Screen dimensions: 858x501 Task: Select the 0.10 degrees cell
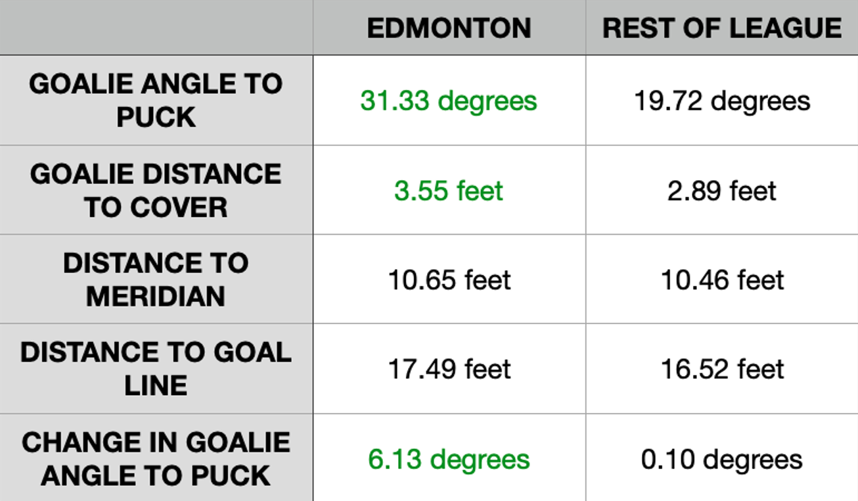click(x=721, y=459)
